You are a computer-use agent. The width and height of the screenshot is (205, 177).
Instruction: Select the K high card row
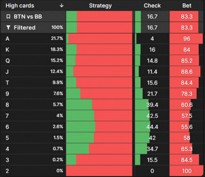102,50
